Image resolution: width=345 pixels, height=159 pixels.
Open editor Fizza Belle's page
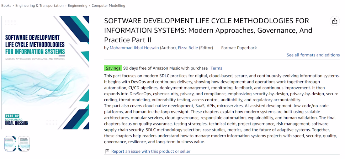coord(188,48)
